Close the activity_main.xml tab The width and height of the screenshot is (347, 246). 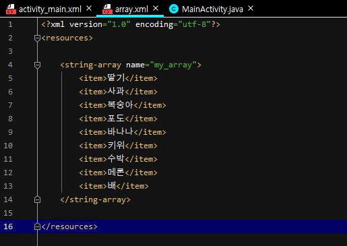89,9
